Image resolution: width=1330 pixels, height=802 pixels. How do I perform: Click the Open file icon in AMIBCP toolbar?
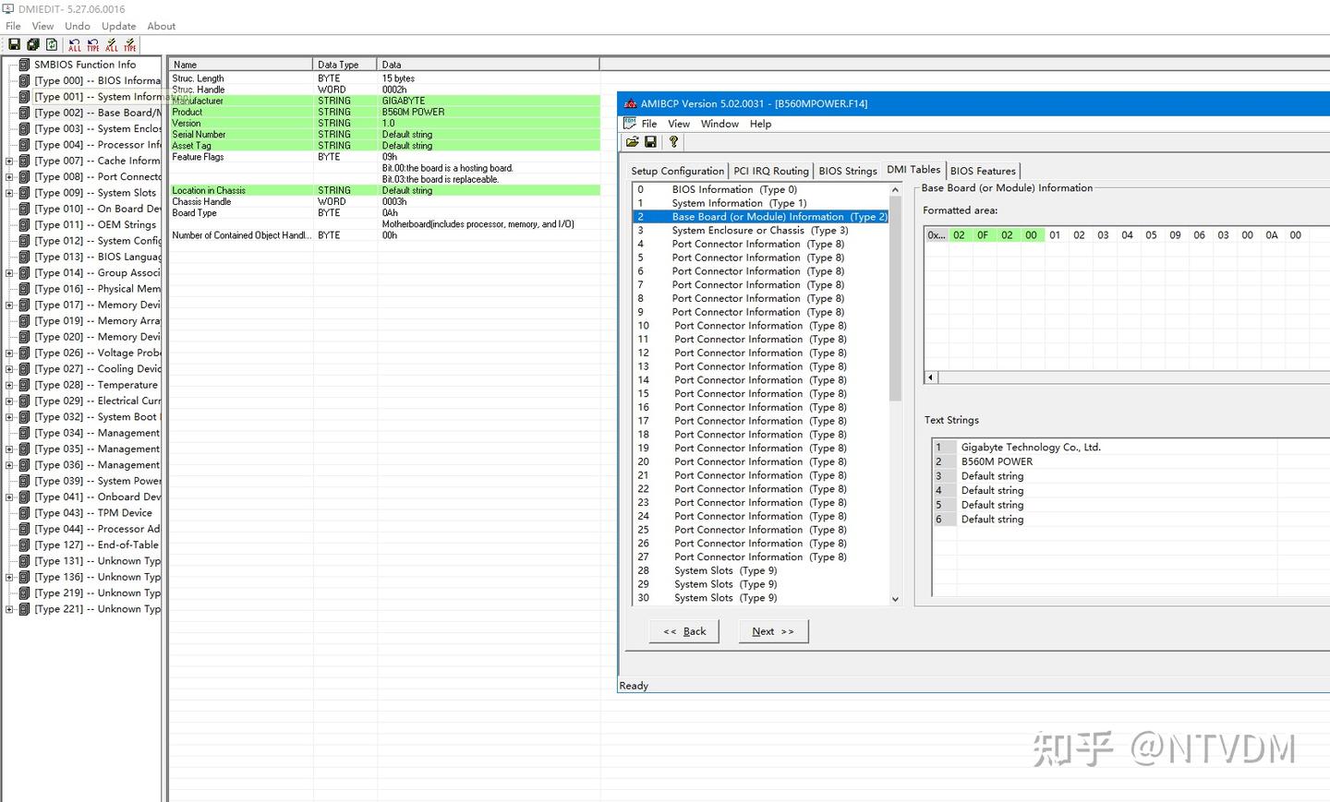[x=633, y=142]
